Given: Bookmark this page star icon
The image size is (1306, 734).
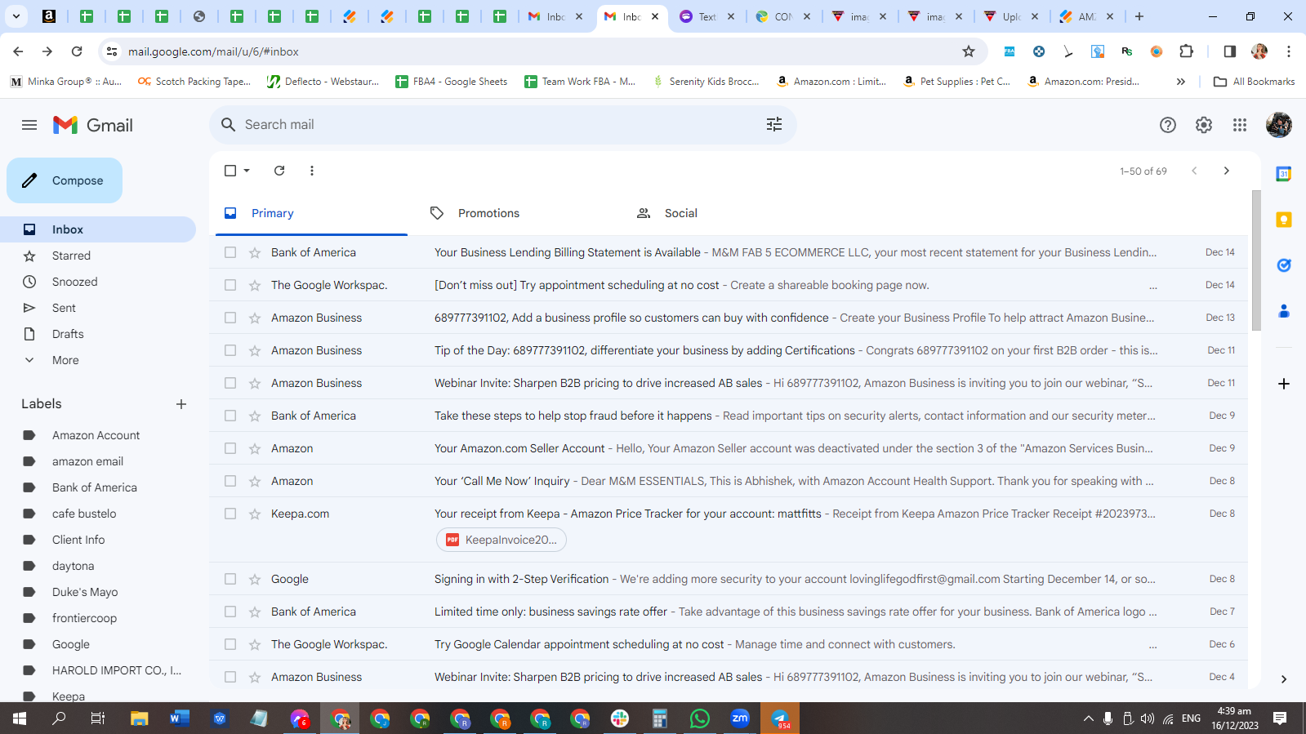Looking at the screenshot, I should point(969,51).
